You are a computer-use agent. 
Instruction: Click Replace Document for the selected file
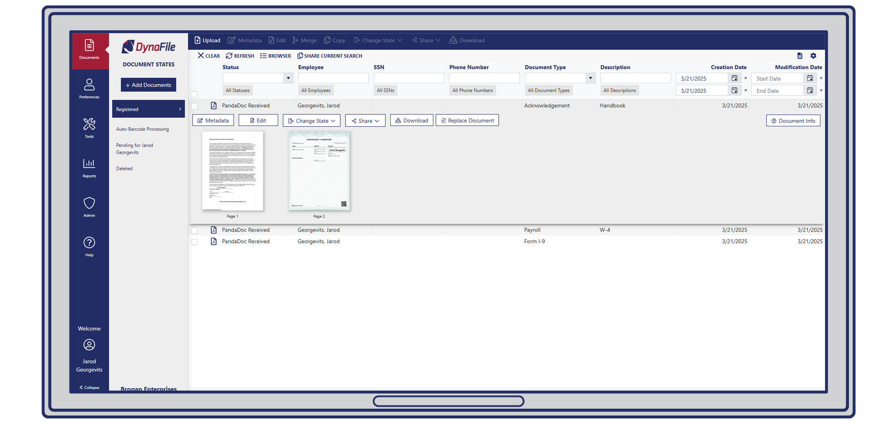click(x=467, y=120)
